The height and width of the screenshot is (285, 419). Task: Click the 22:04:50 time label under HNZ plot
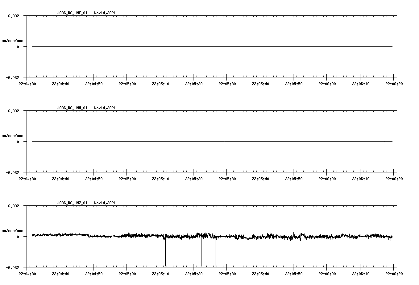94,274
